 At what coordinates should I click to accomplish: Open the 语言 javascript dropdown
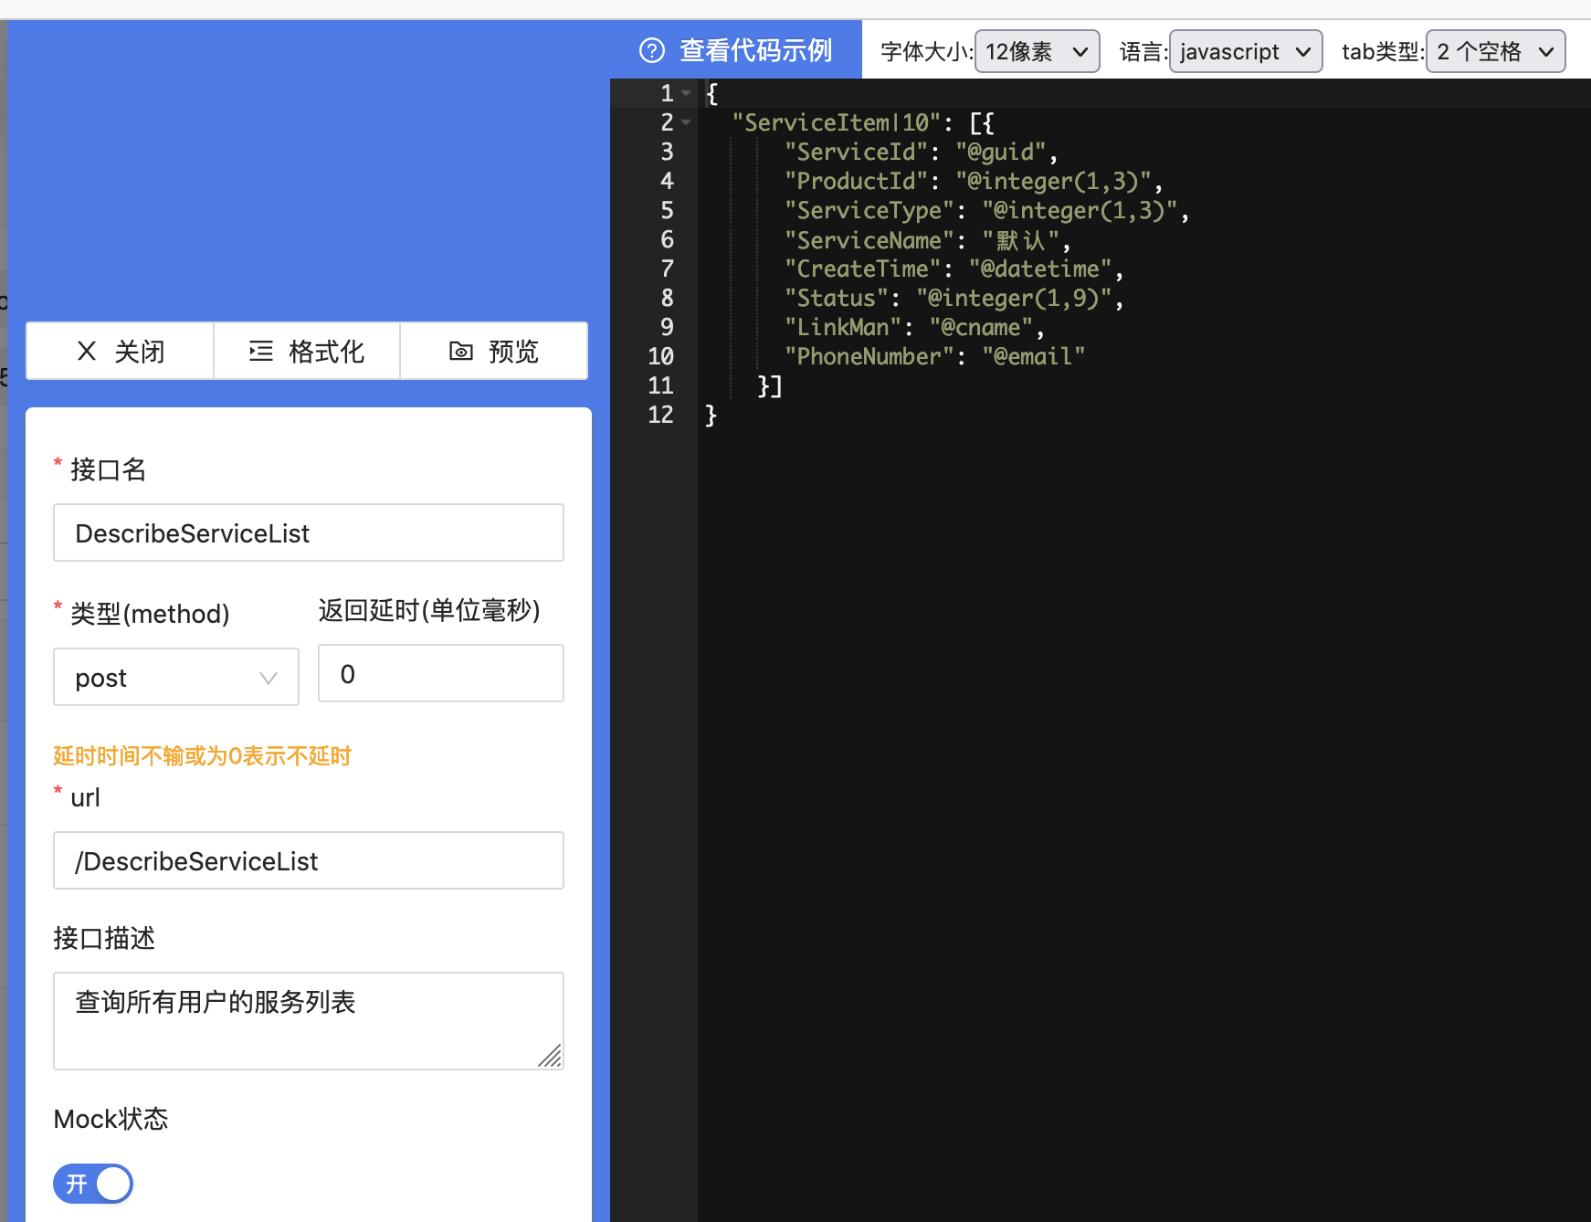[x=1246, y=51]
